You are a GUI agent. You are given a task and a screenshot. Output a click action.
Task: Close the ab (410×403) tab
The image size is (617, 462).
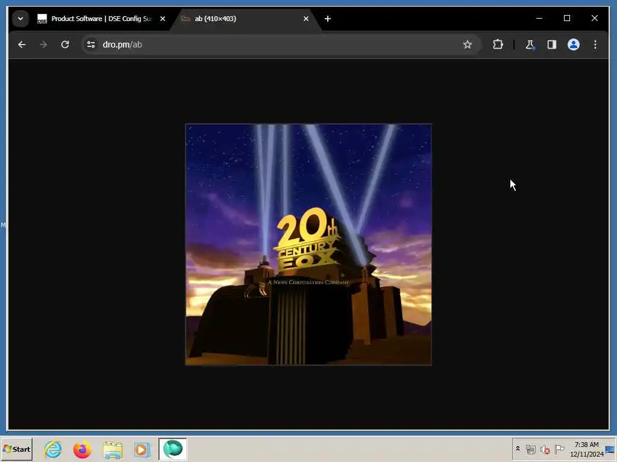click(x=305, y=19)
